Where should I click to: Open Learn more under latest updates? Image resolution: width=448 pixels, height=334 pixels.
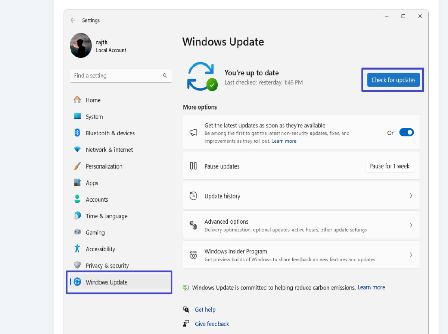click(284, 141)
